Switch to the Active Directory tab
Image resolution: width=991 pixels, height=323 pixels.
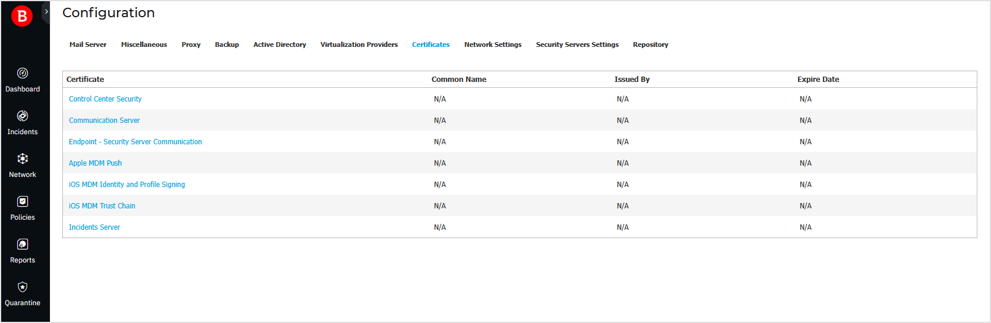click(x=280, y=45)
